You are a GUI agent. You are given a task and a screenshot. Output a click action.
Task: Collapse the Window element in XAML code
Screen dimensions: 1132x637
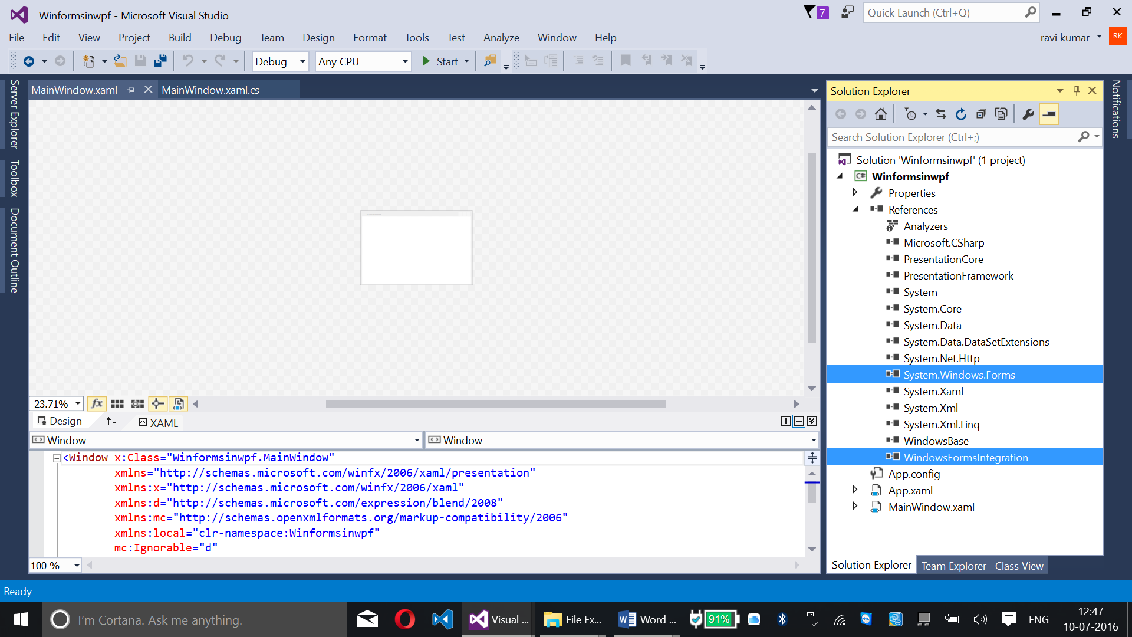tap(57, 458)
